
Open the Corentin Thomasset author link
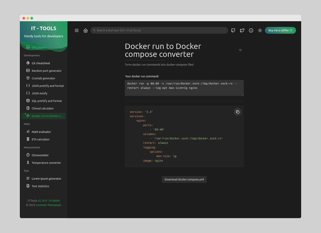click(48, 205)
